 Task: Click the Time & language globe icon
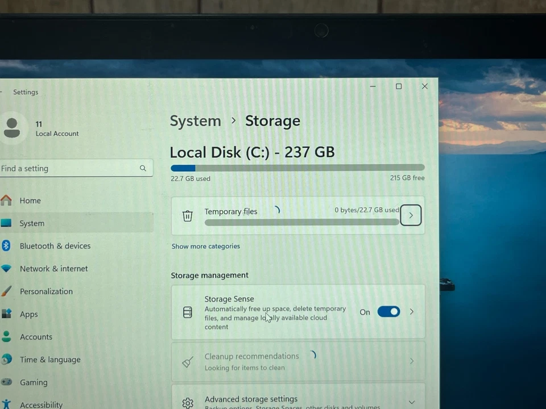tap(6, 359)
